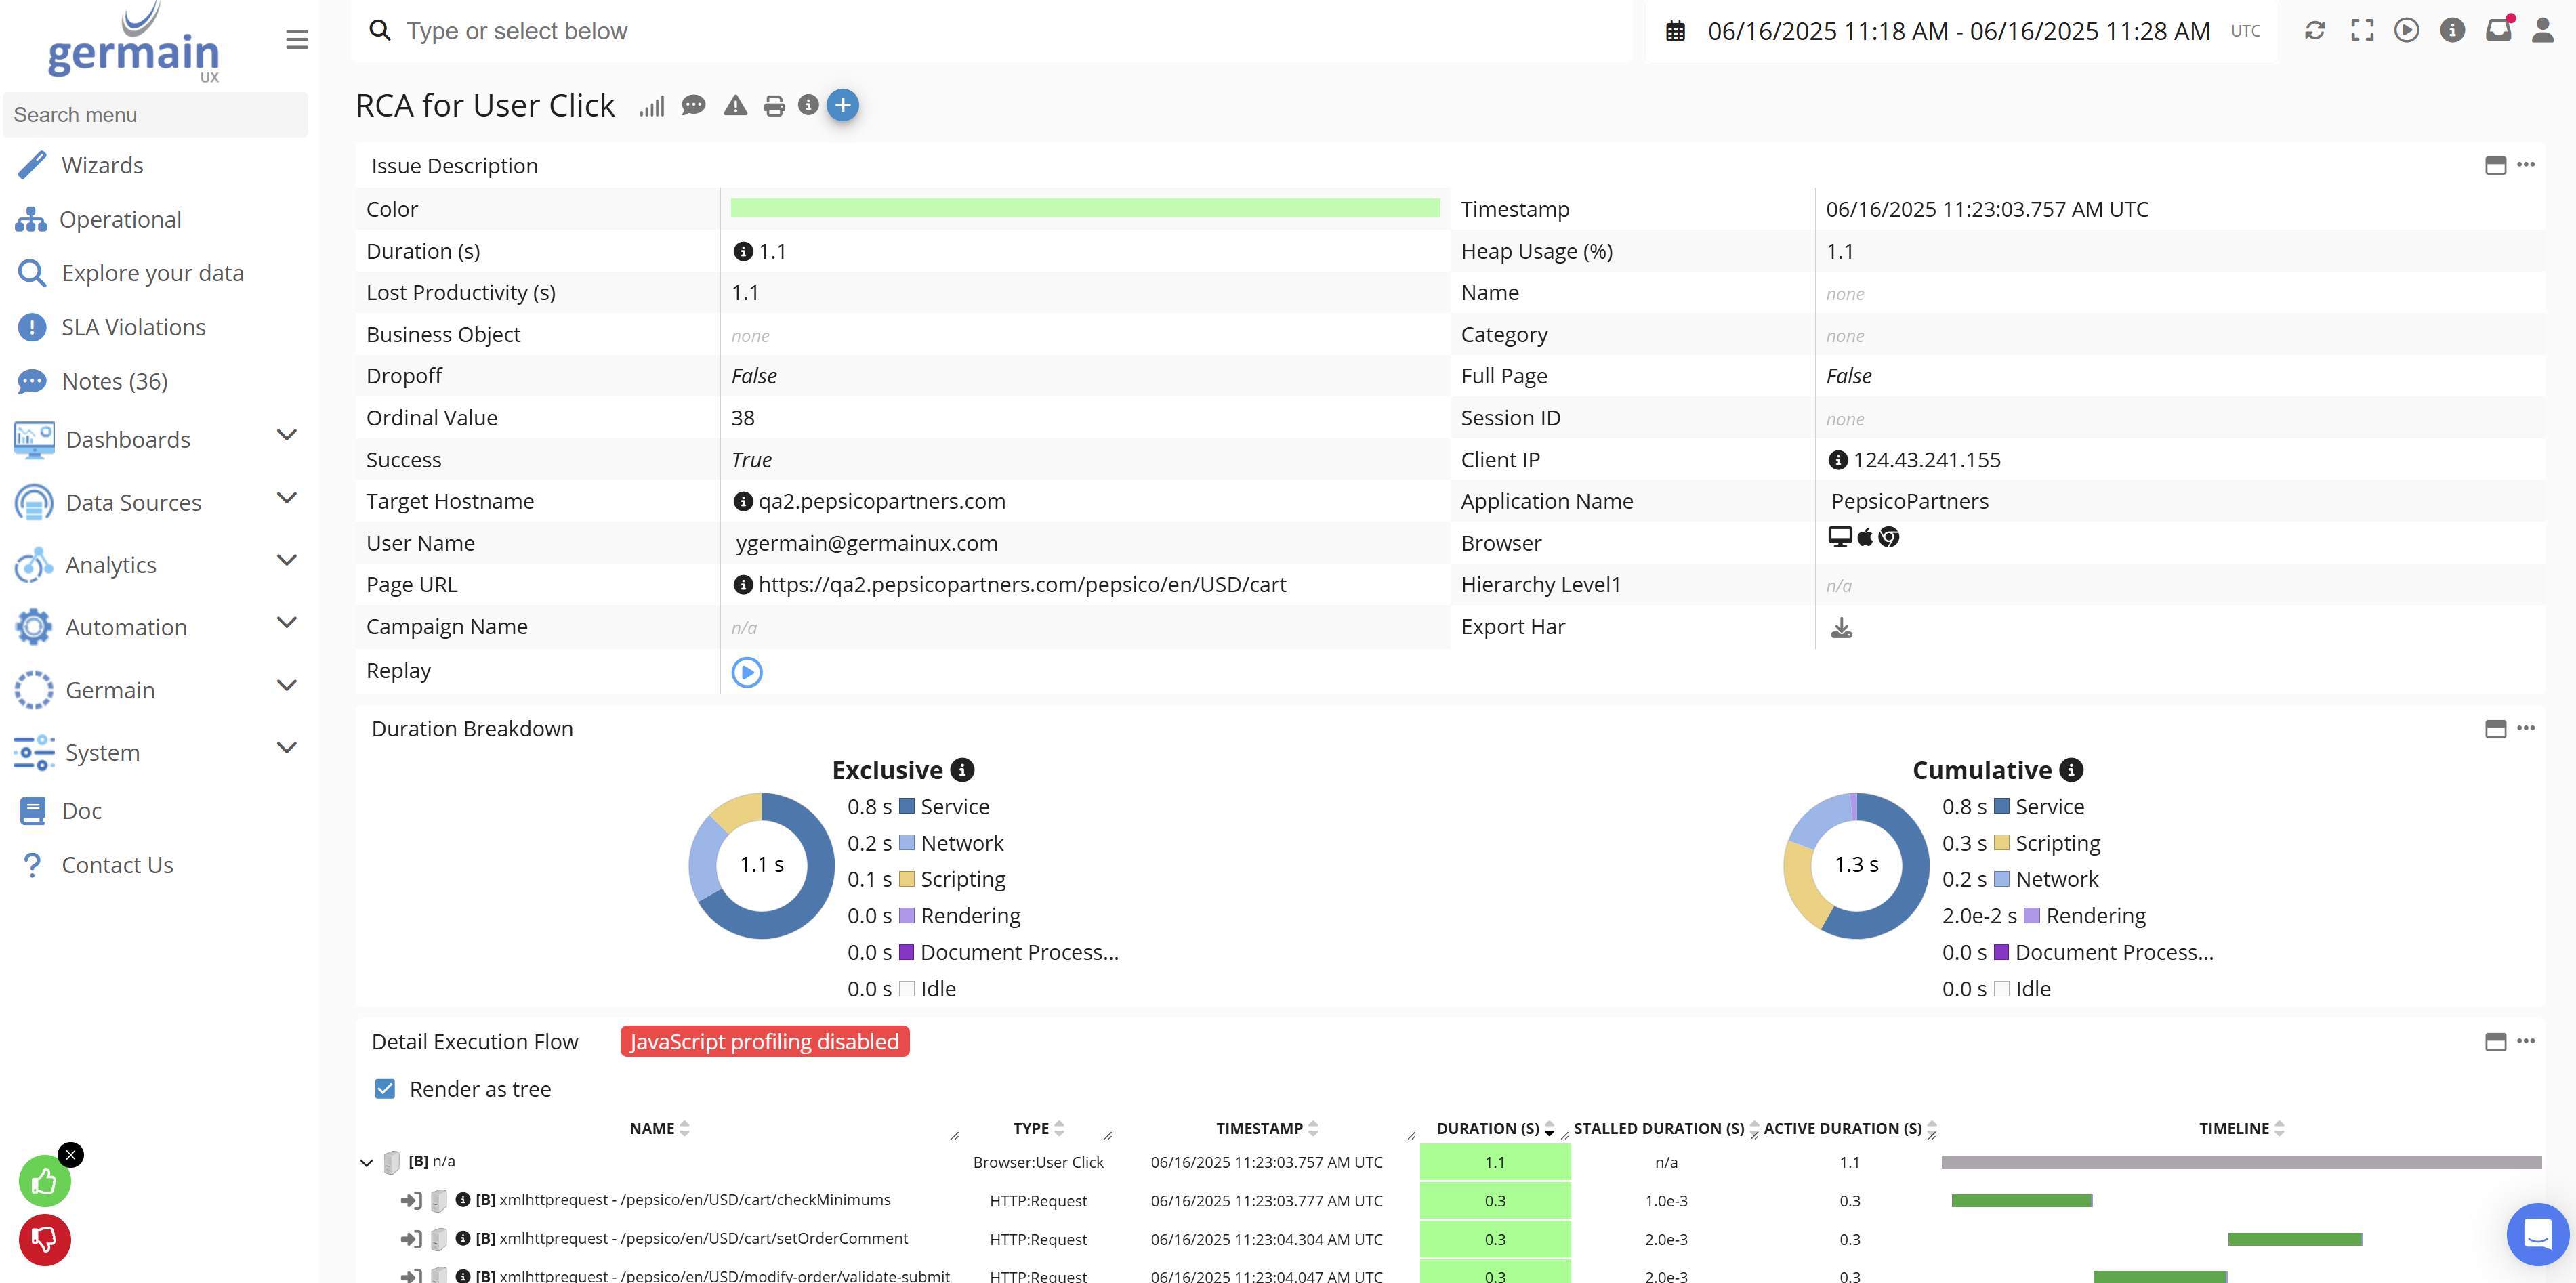The width and height of the screenshot is (2576, 1283).
Task: Click the Type or select below search field
Action: 990,31
